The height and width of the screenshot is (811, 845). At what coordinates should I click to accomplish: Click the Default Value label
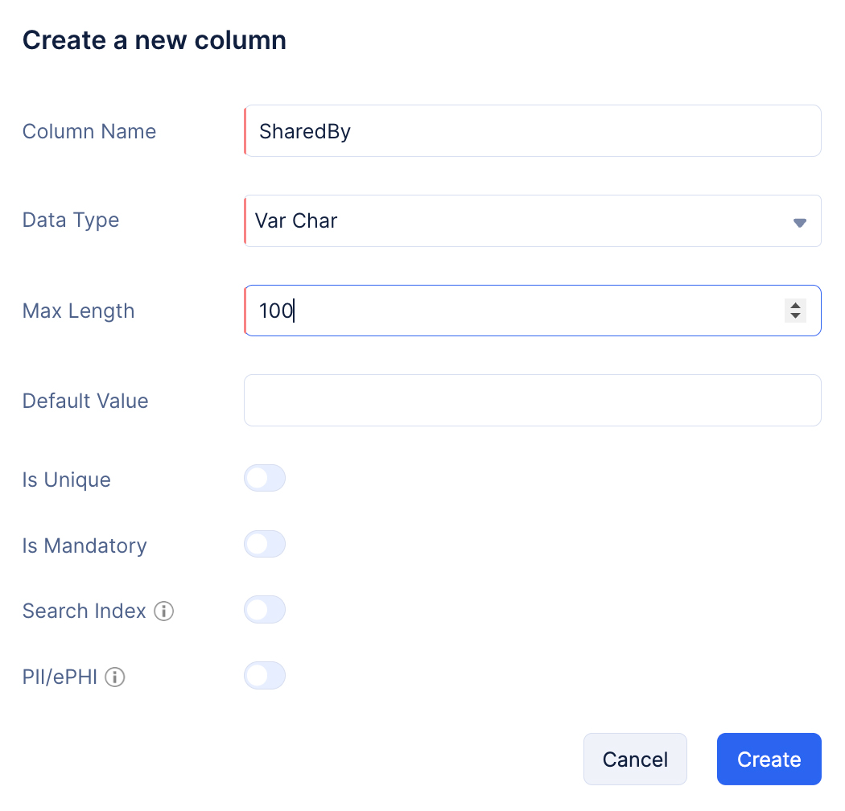click(x=85, y=401)
